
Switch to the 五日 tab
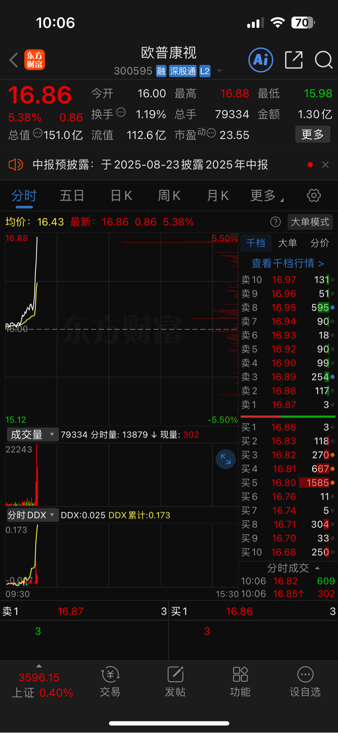pyautogui.click(x=72, y=196)
